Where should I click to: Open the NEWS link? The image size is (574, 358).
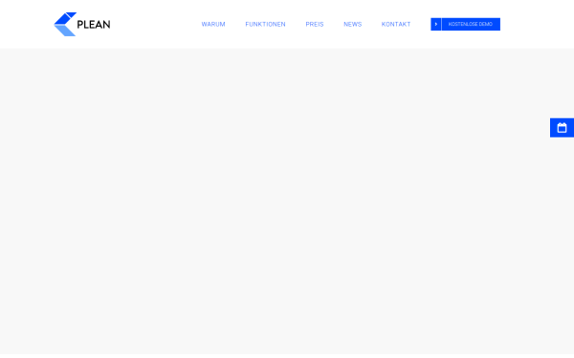(352, 24)
